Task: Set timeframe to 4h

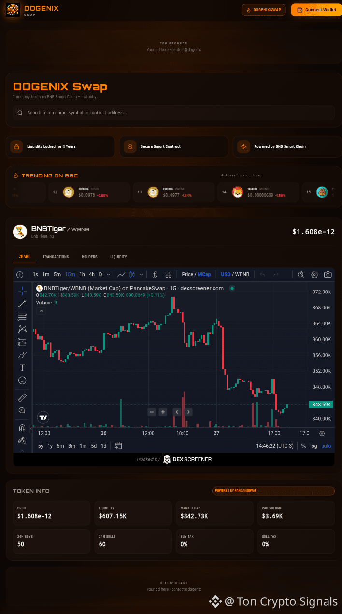Action: [x=92, y=274]
